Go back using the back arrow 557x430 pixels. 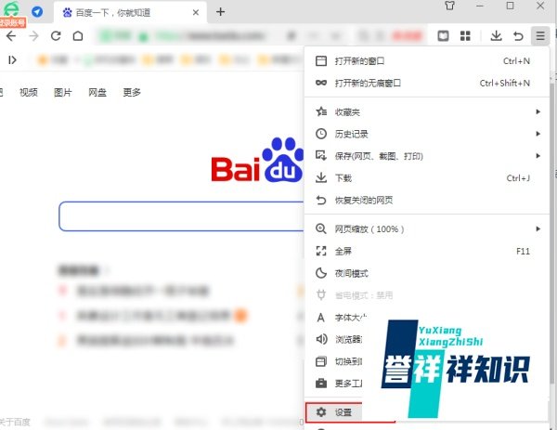11,36
